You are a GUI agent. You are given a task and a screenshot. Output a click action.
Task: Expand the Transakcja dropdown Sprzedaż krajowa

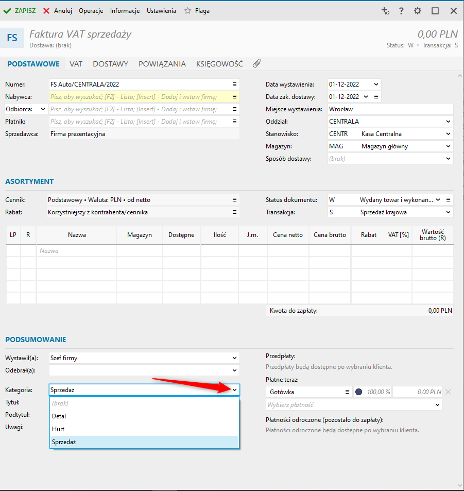[x=448, y=212]
